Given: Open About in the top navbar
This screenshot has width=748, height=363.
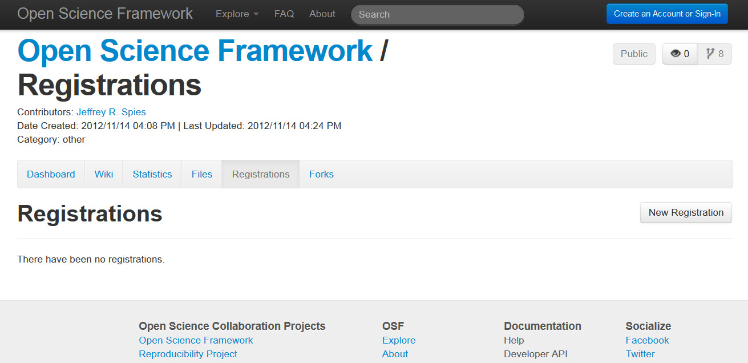Looking at the screenshot, I should (x=322, y=14).
